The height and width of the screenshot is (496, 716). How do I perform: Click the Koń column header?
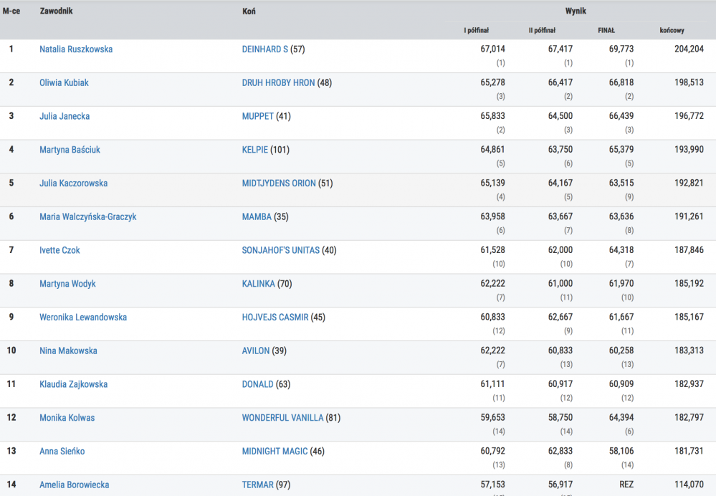[x=249, y=11]
